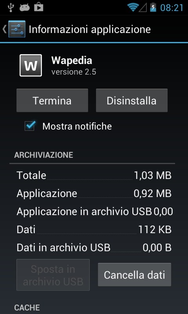
Task: Tap the Android debug notification icon
Action: pos(25,7)
